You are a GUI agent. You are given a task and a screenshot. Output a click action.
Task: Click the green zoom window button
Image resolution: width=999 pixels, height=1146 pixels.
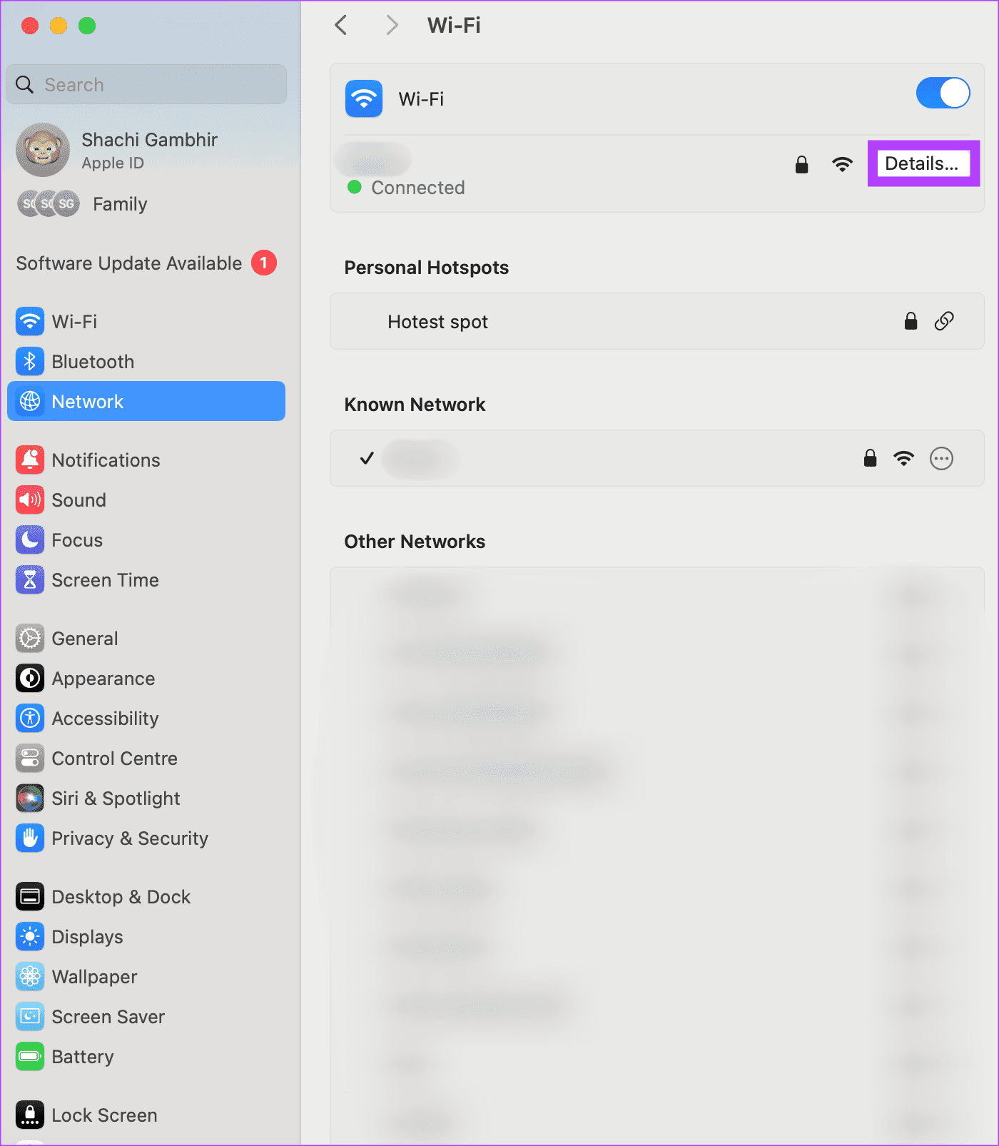pos(87,26)
